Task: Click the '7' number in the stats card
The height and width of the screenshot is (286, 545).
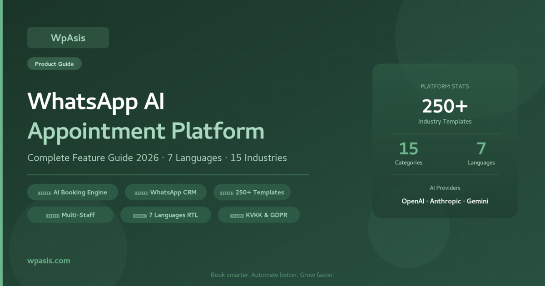Action: (x=481, y=148)
